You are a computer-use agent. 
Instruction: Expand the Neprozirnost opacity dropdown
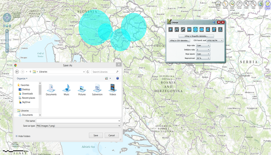point(203,58)
